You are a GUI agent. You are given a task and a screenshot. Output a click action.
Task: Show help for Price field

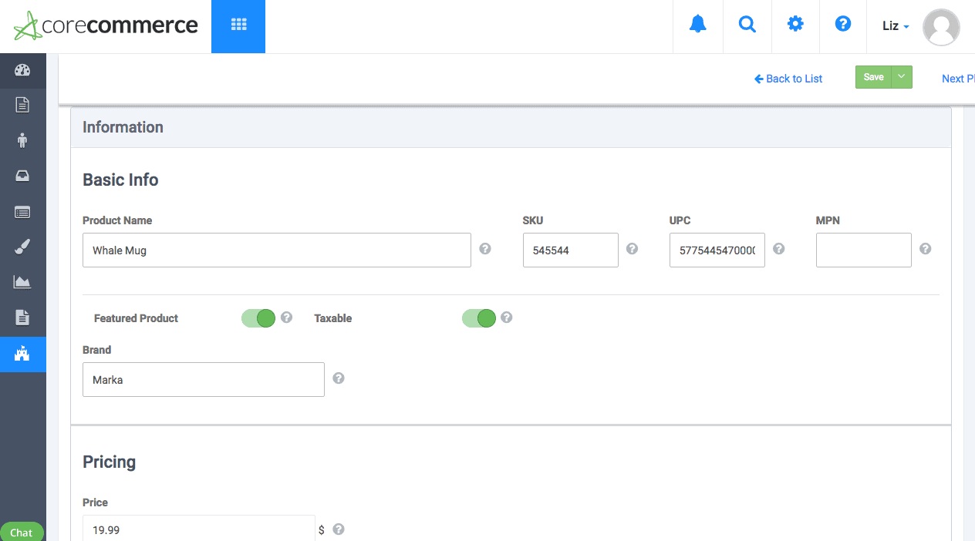(339, 529)
